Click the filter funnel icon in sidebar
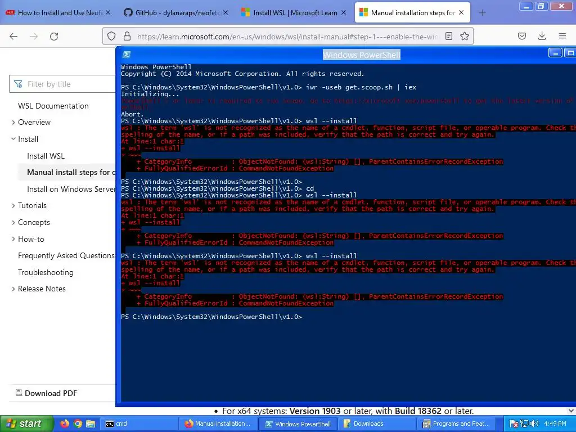 [x=18, y=84]
